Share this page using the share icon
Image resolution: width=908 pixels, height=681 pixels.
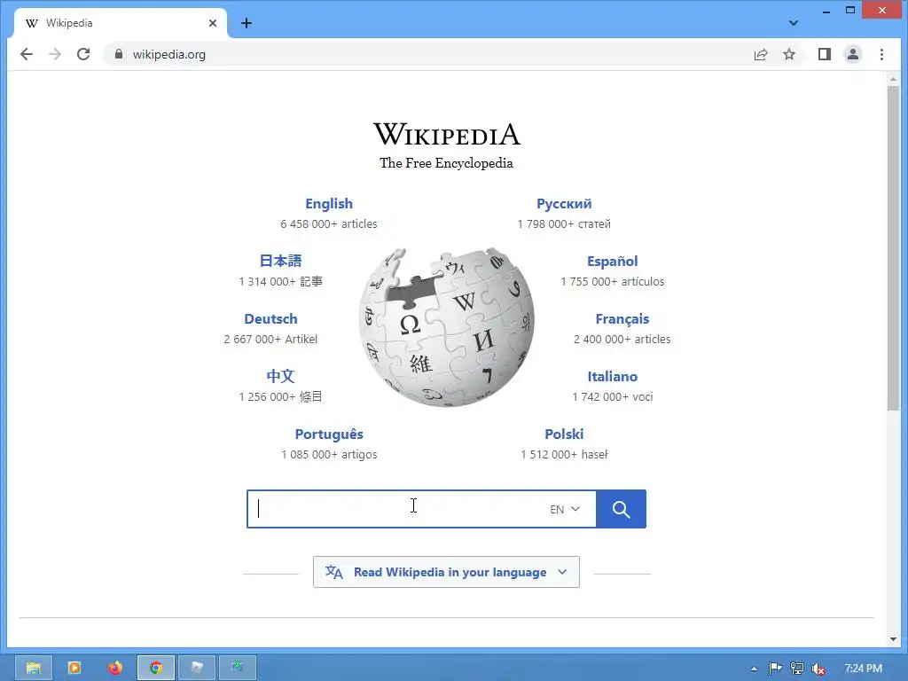tap(760, 54)
